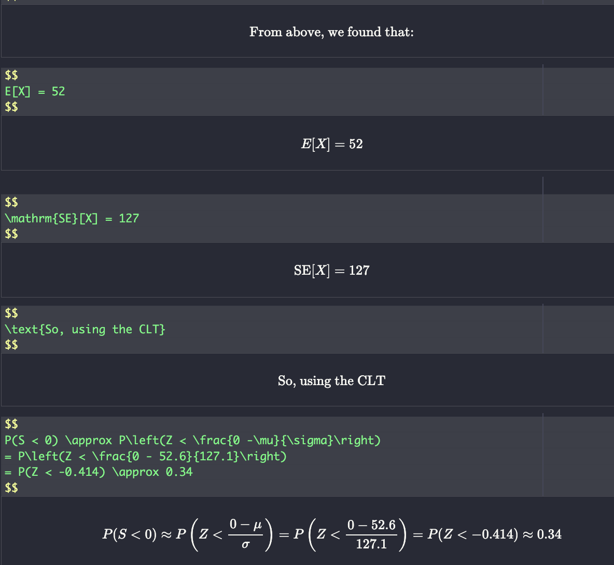
Task: Select the rendered "So, using the CLT" text
Action: point(331,381)
